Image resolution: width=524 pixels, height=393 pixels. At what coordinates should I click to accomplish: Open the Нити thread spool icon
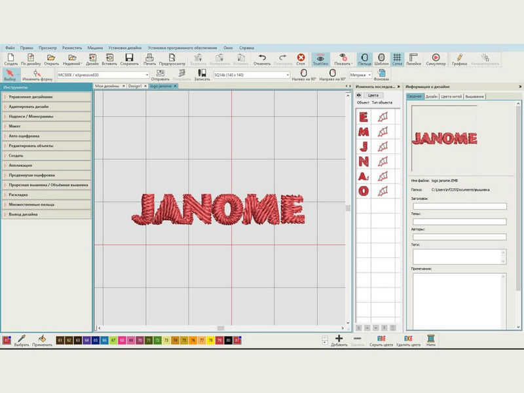point(431,341)
